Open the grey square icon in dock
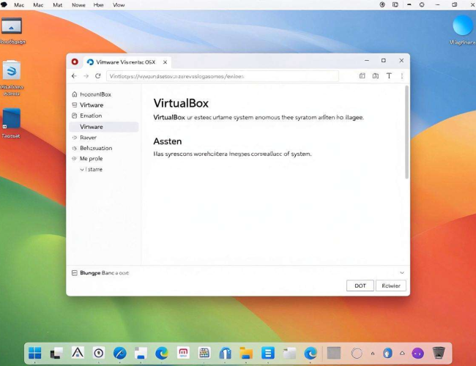Screen dimensions: 476x366 coord(334,354)
